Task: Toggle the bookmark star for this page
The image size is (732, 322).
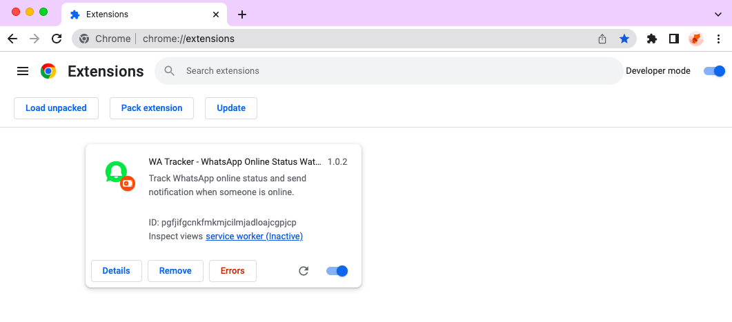Action: click(x=624, y=39)
